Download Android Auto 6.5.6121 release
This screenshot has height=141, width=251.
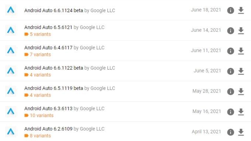[x=241, y=31]
